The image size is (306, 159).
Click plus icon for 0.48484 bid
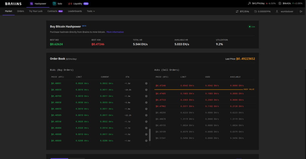coord(146,128)
